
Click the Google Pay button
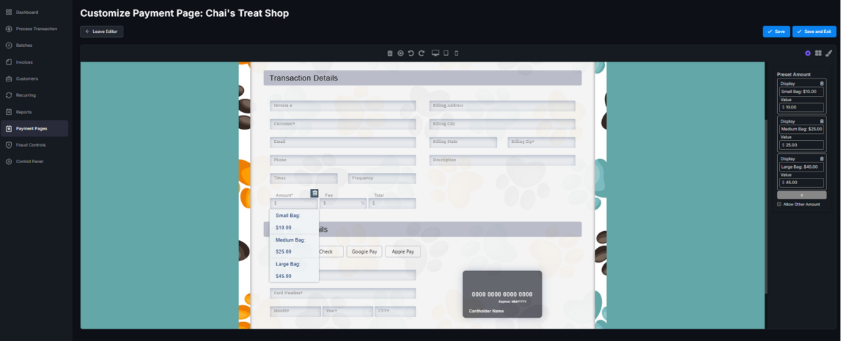coord(364,251)
